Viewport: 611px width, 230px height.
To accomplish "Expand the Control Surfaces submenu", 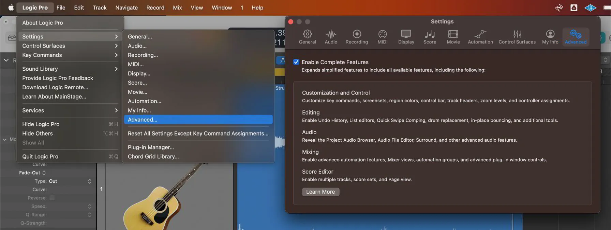I will (x=70, y=46).
